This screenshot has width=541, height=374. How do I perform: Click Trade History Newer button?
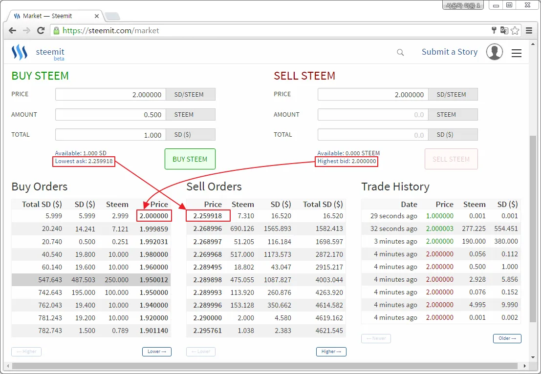point(376,338)
